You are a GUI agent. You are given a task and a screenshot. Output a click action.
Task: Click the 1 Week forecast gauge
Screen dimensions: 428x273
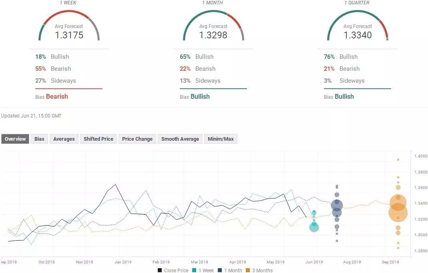click(x=69, y=26)
